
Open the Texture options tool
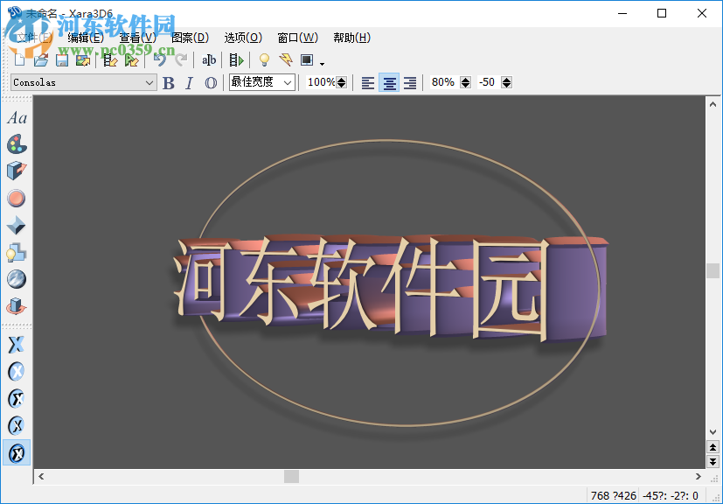[x=16, y=279]
